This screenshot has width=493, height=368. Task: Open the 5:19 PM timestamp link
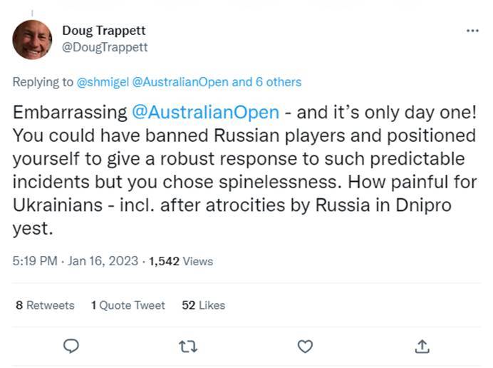click(x=35, y=261)
